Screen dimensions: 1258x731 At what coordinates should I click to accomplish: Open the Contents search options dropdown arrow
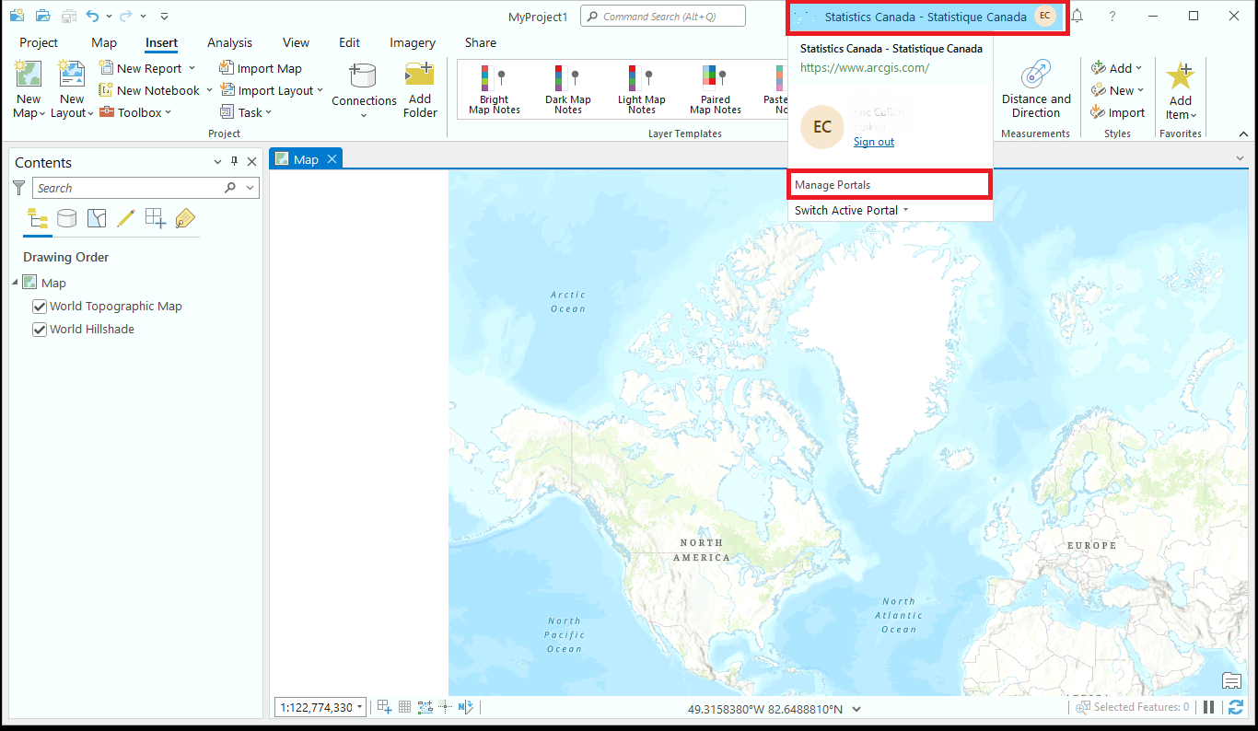[x=250, y=188]
